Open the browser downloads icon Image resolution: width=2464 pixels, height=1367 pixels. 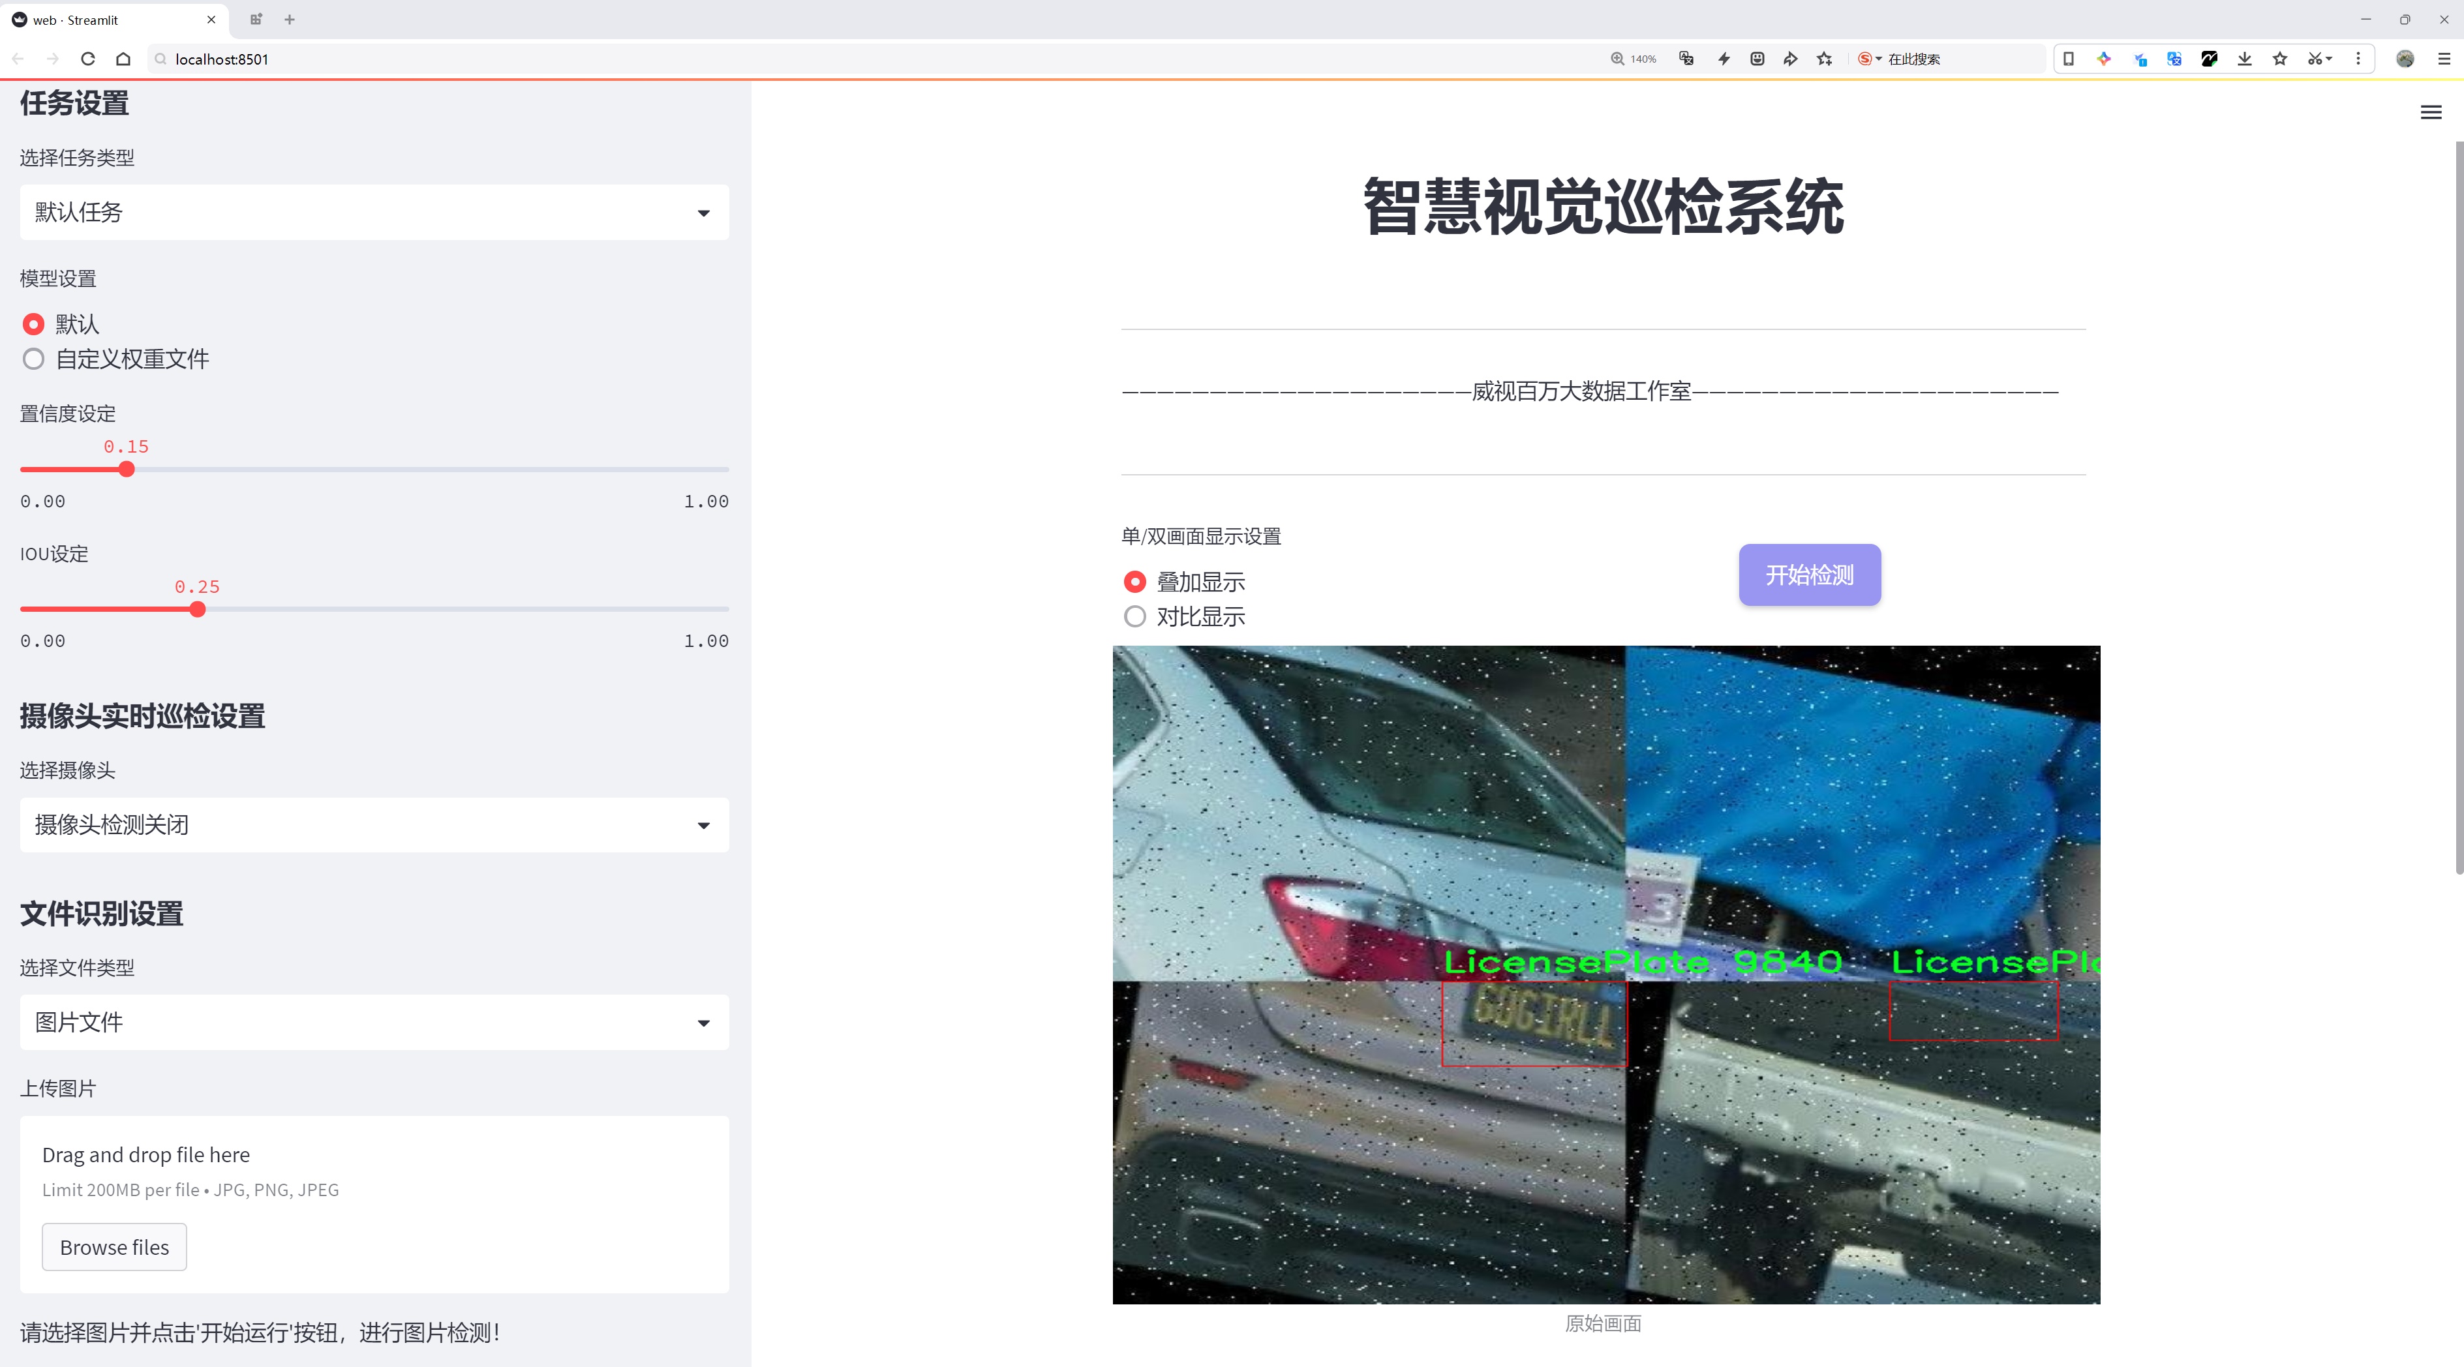pyautogui.click(x=2245, y=59)
